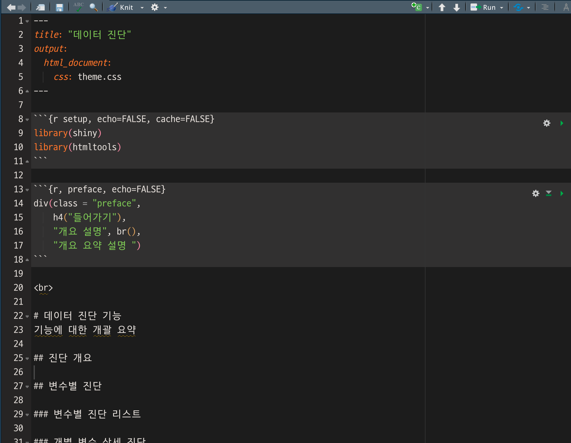
Task: Save the current document
Action: tap(59, 7)
